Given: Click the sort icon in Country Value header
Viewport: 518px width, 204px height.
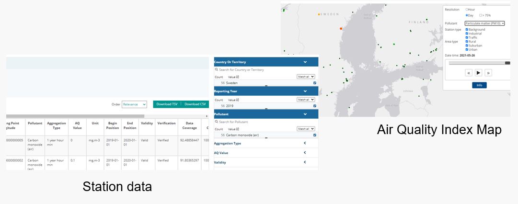Looking at the screenshot, I should [238, 77].
